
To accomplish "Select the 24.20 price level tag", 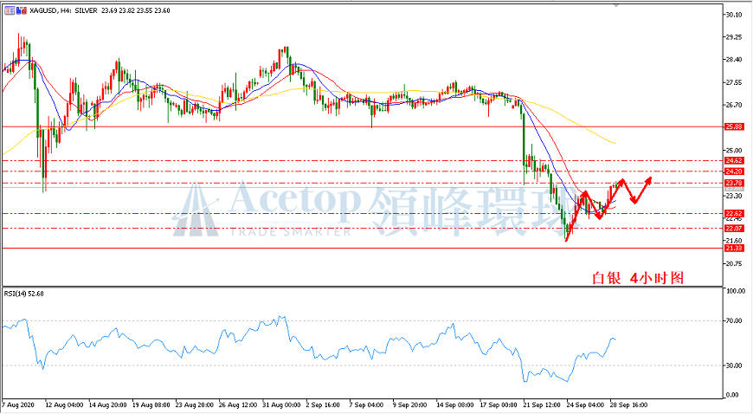I will click(x=734, y=171).
